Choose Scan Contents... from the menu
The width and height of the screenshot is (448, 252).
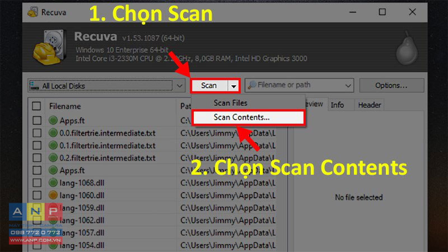coord(249,118)
